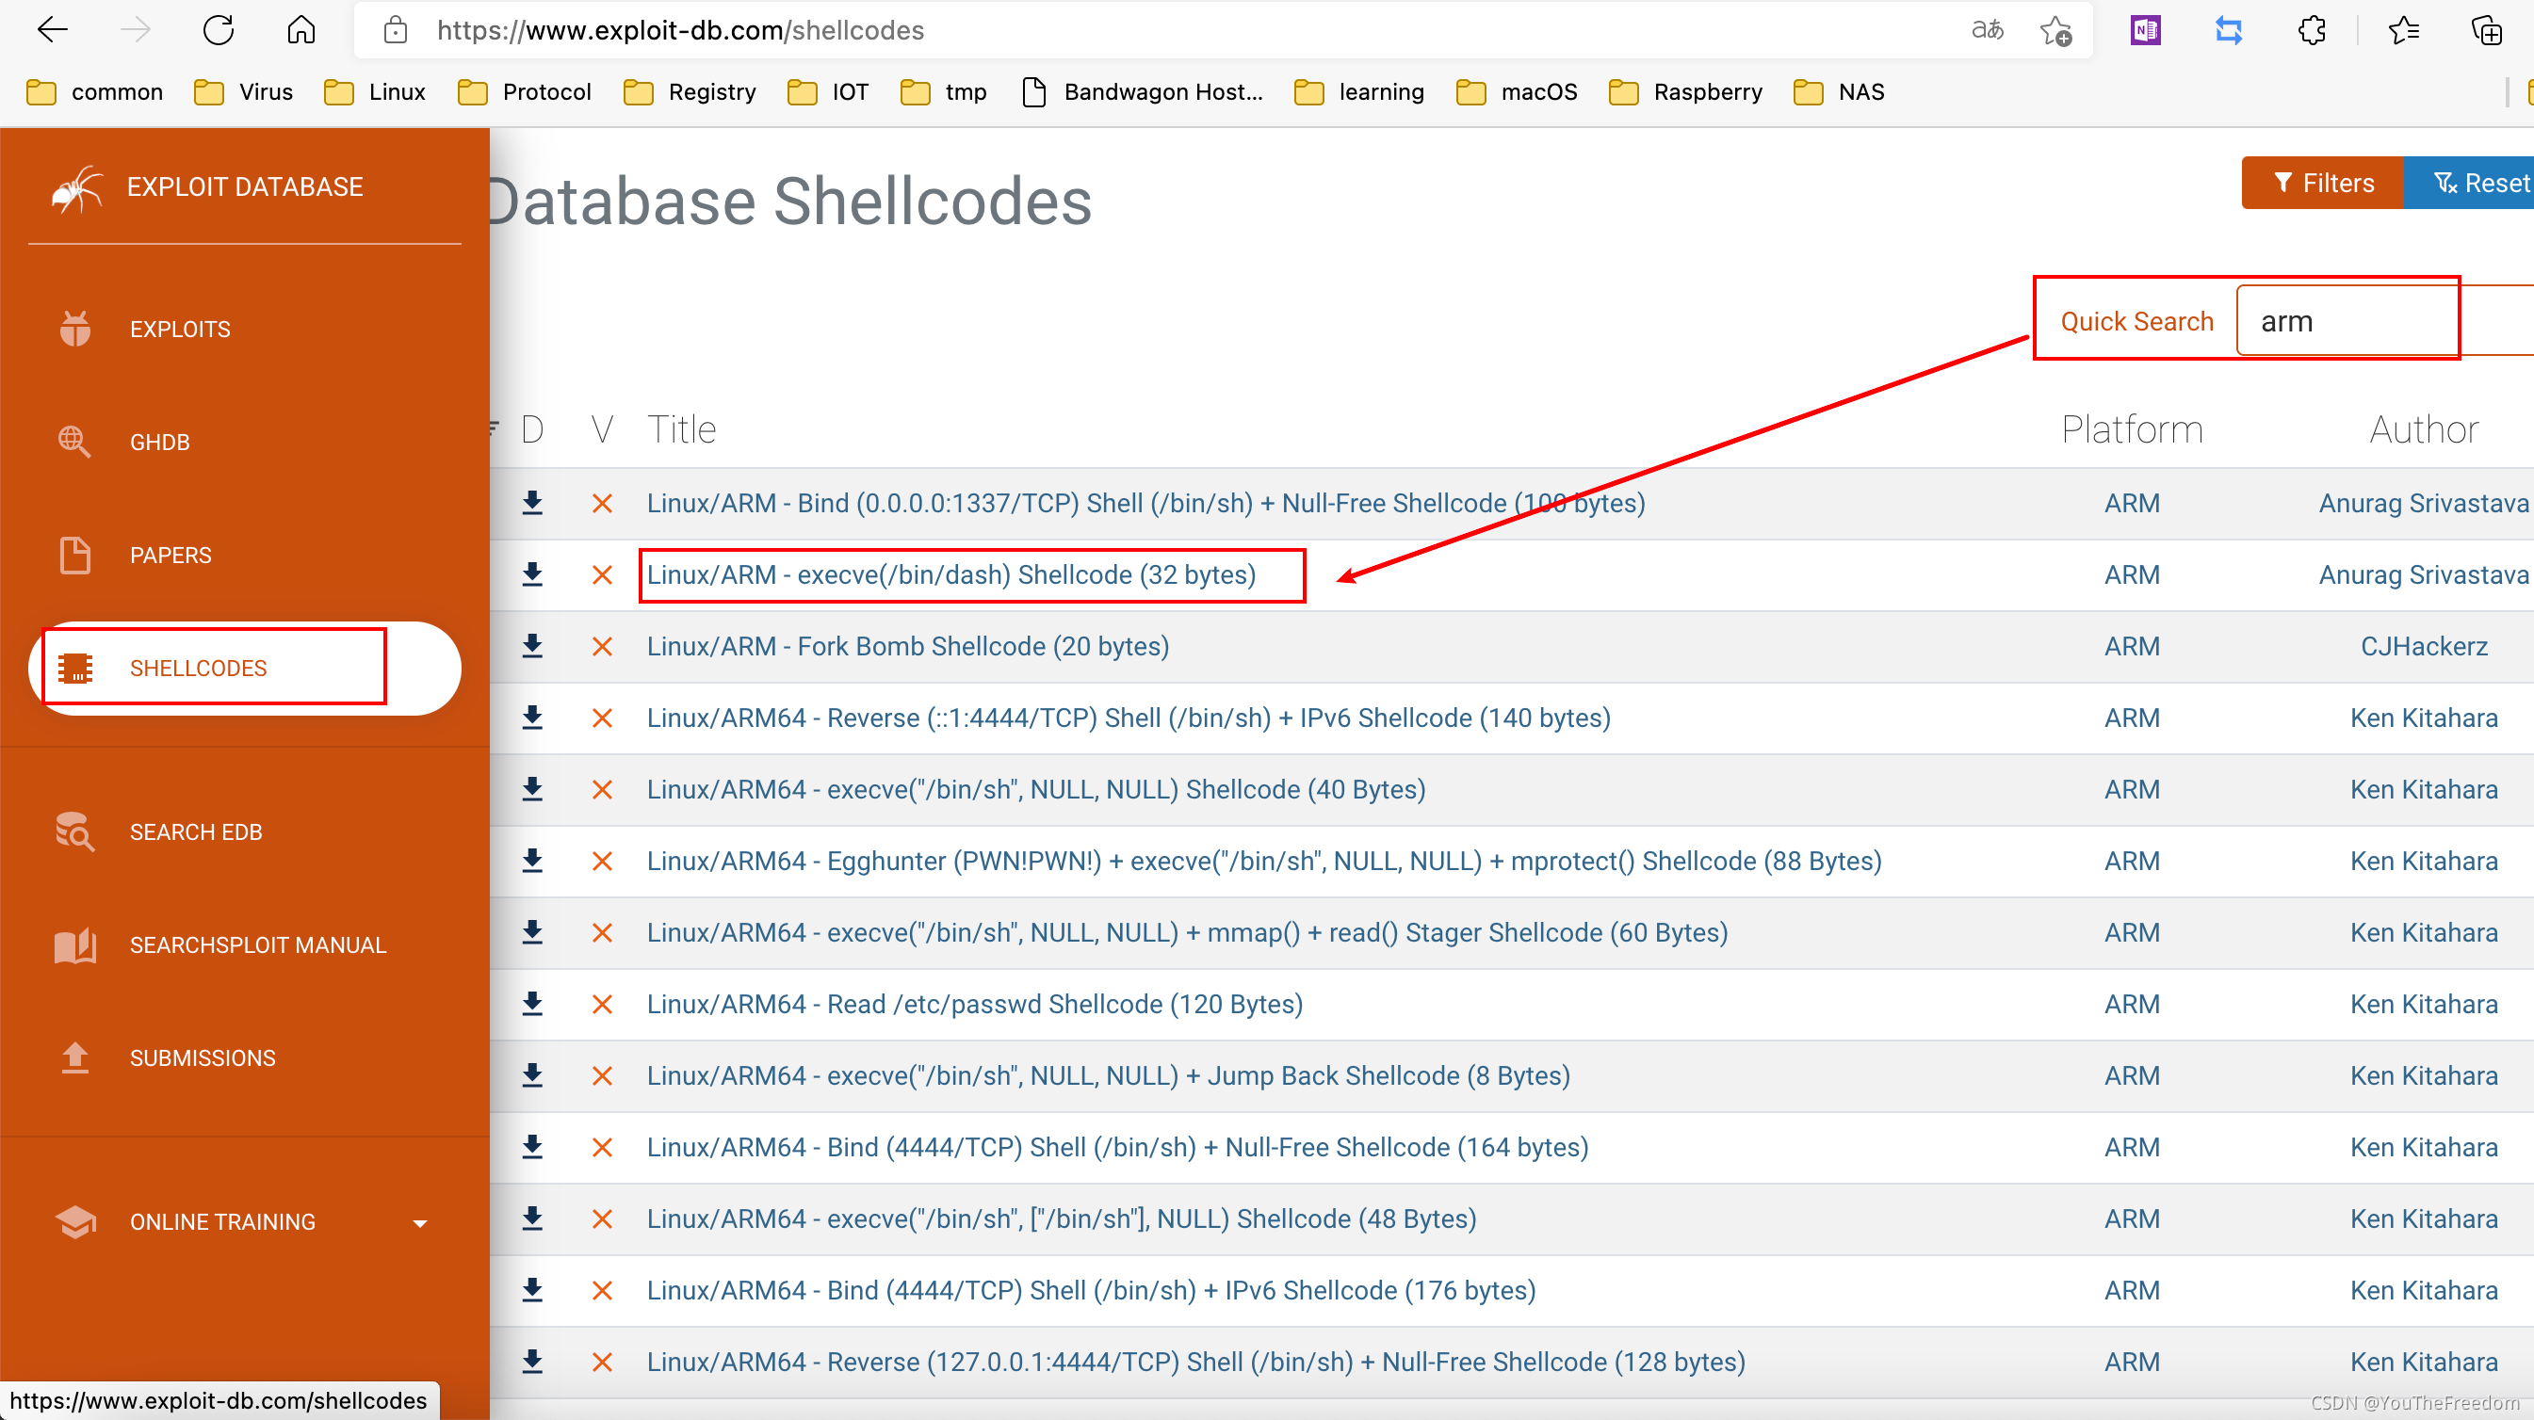Screen dimensions: 2534x1420
Task: Click the browser refresh button
Action: point(219,30)
